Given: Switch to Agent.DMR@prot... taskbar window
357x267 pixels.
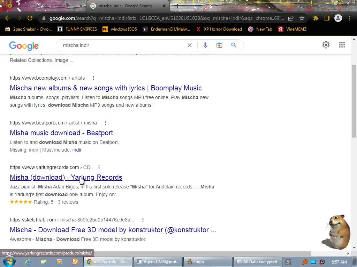Looking at the screenshot, I should (x=158, y=262).
